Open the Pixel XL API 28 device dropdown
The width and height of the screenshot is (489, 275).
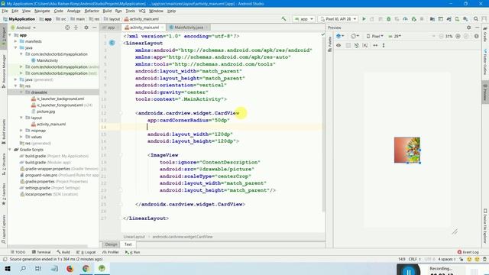click(x=338, y=19)
